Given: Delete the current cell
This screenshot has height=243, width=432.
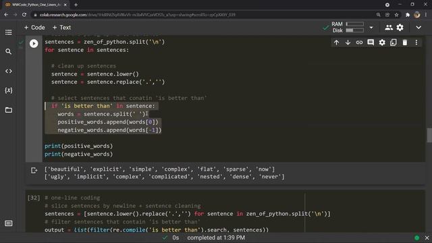Looking at the screenshot, I should tap(405, 43).
